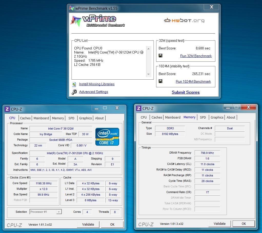The image size is (262, 233).
Task: Click the memory Size value 8192 MBytes
Action: [170, 134]
